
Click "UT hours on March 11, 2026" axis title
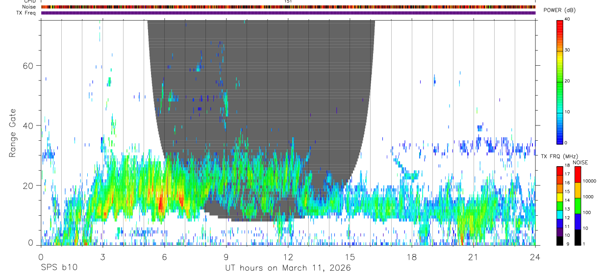[x=288, y=268]
